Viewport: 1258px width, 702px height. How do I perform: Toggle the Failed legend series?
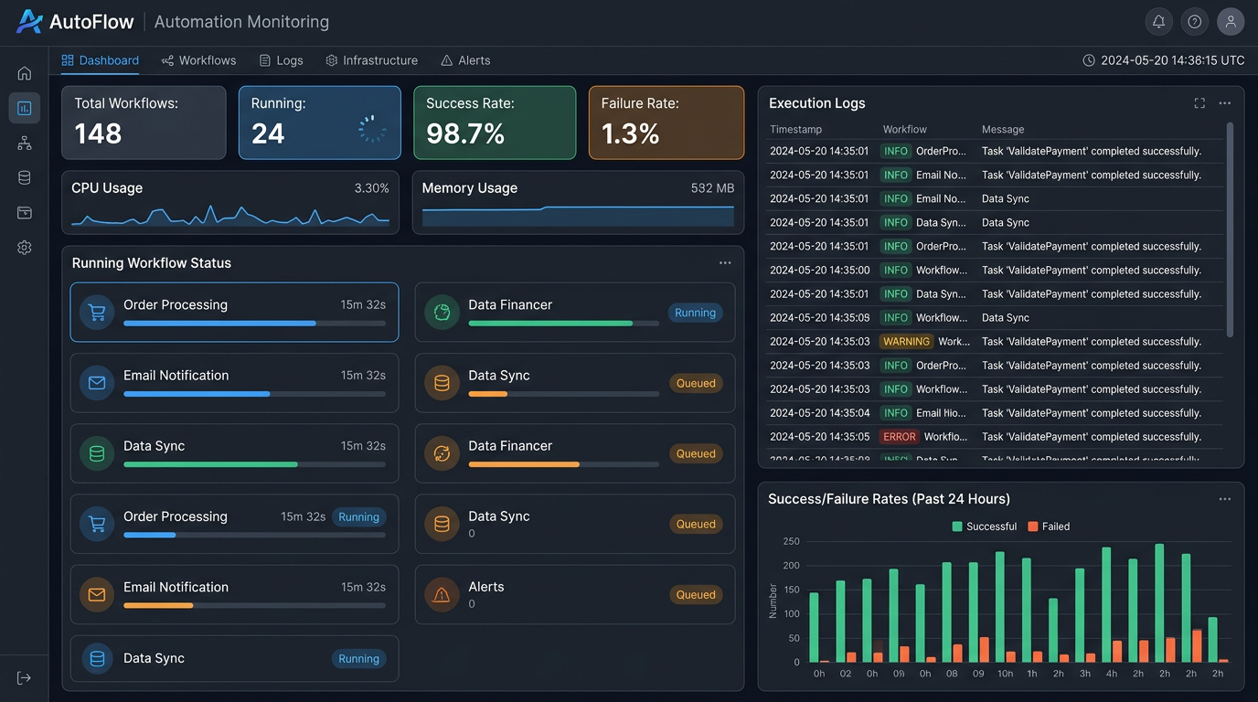[1048, 526]
